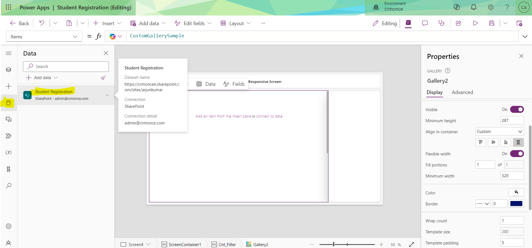The image size is (532, 248).
Task: Click the Undo icon
Action: (x=42, y=23)
